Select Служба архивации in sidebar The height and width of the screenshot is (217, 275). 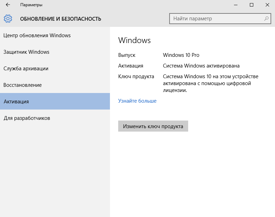tap(55, 68)
